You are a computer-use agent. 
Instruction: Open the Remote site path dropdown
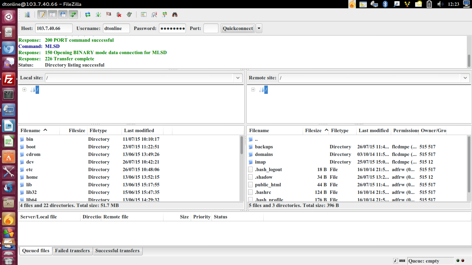pyautogui.click(x=465, y=78)
